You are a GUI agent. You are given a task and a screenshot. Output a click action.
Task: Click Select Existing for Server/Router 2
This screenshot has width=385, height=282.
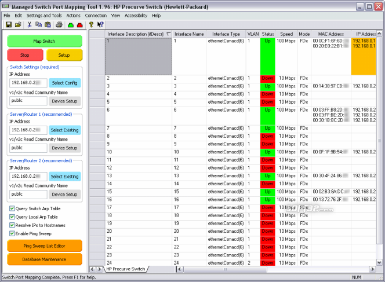[x=64, y=177]
